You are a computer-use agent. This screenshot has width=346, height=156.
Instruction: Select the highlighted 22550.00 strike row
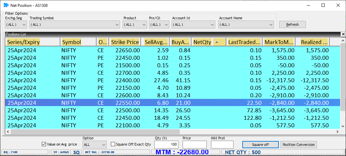(x=173, y=103)
